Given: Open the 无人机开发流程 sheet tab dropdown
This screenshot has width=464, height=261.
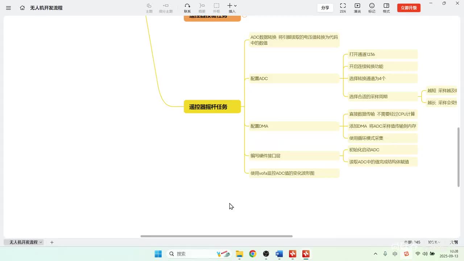Looking at the screenshot, I should point(41,242).
